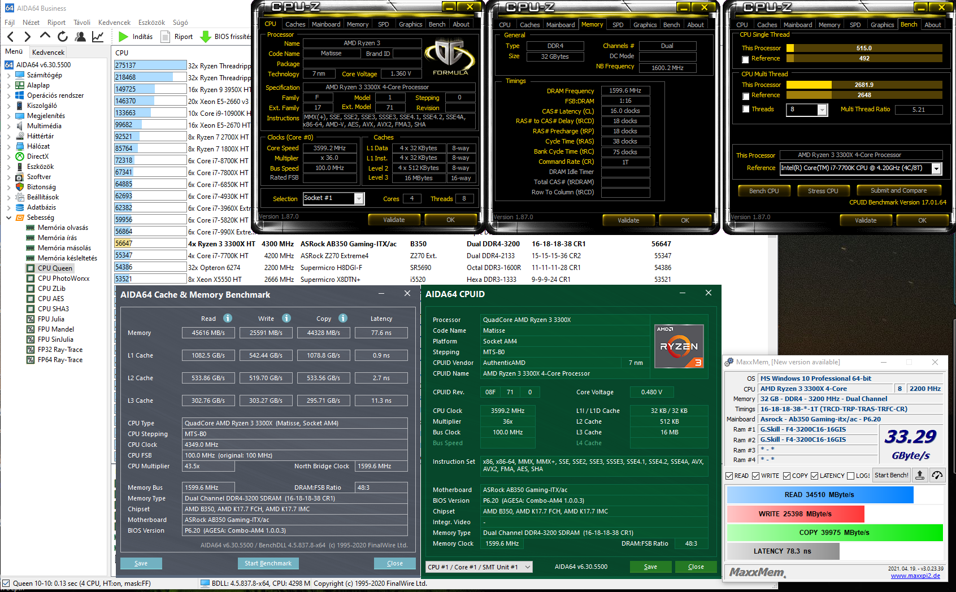Screen dimensions: 956x592
Task: Toggle COPY checkbox in MaxxMem
Action: pyautogui.click(x=786, y=476)
